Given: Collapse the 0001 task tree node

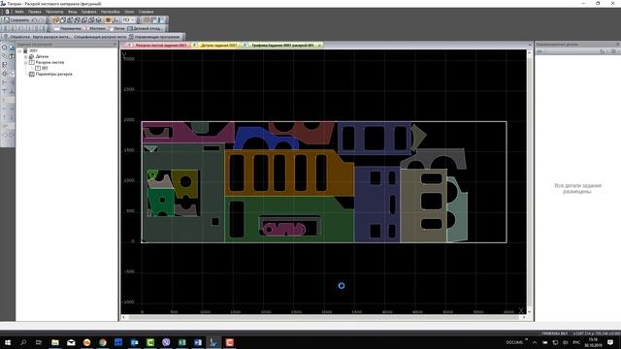Looking at the screenshot, I should [19, 51].
